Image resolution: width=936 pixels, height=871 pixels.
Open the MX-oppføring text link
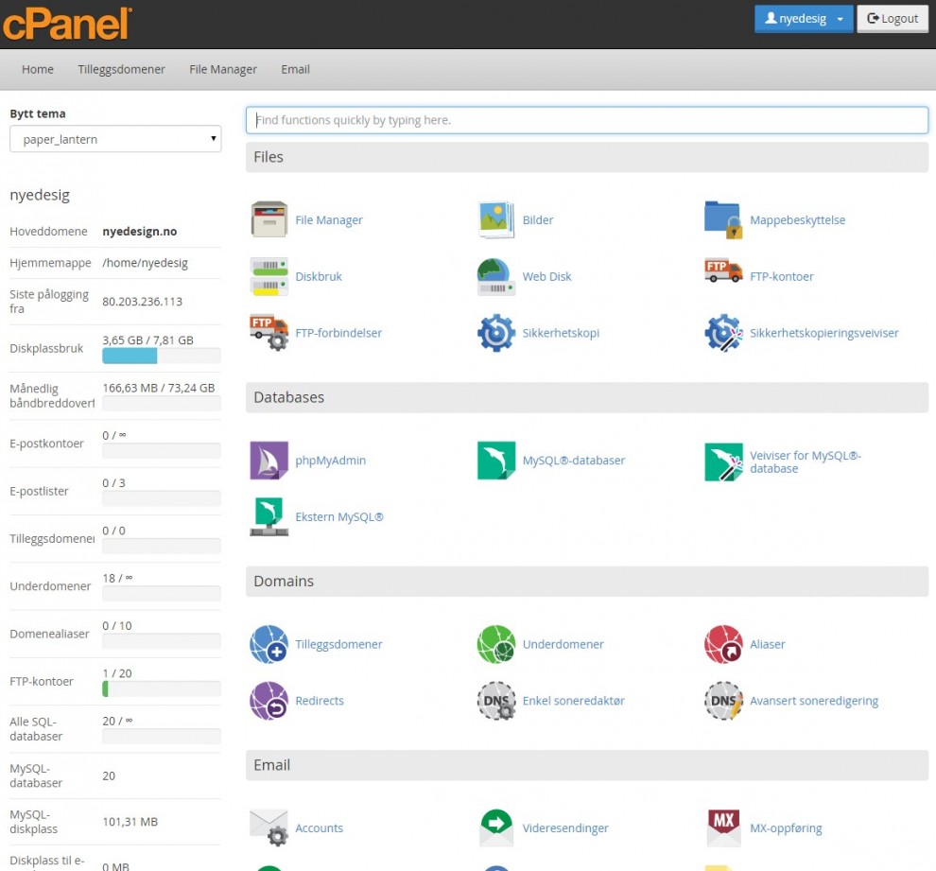click(786, 828)
